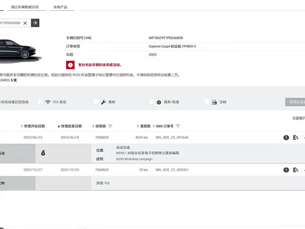Click mileage 20 km cell
Screen dimensions: 305x229
[144, 170]
